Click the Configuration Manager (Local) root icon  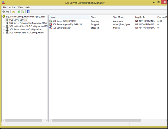tap(4, 17)
